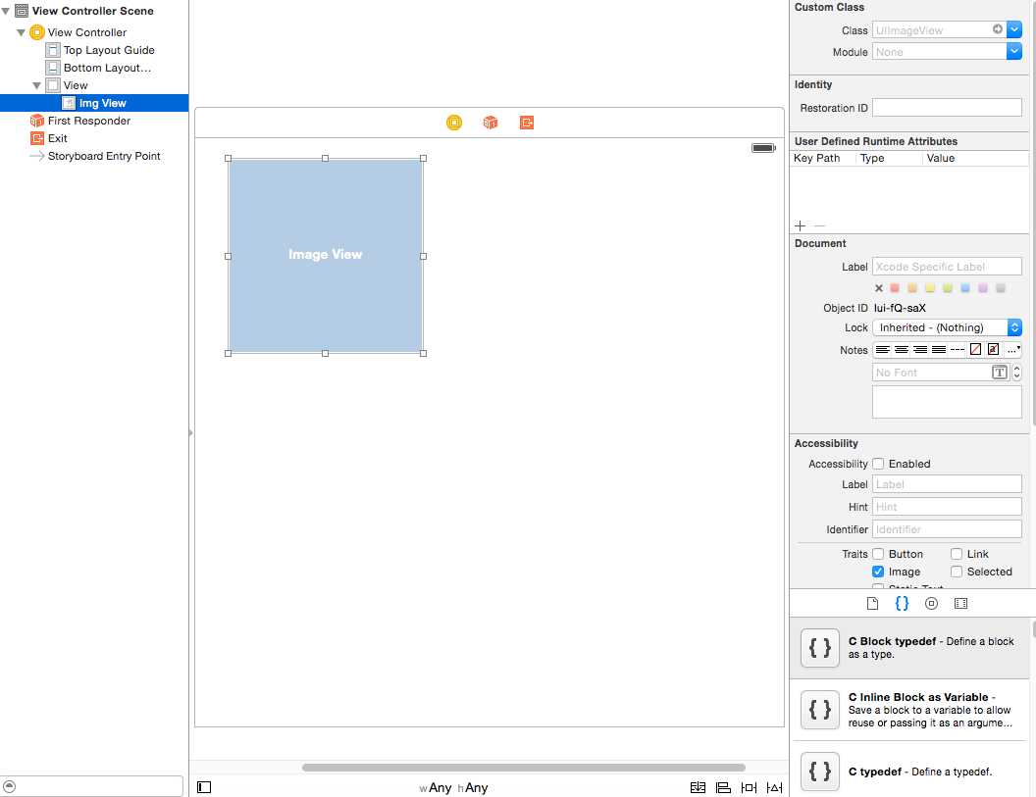The width and height of the screenshot is (1036, 797).
Task: Click the First Responder cube icon above canvas
Action: [491, 123]
